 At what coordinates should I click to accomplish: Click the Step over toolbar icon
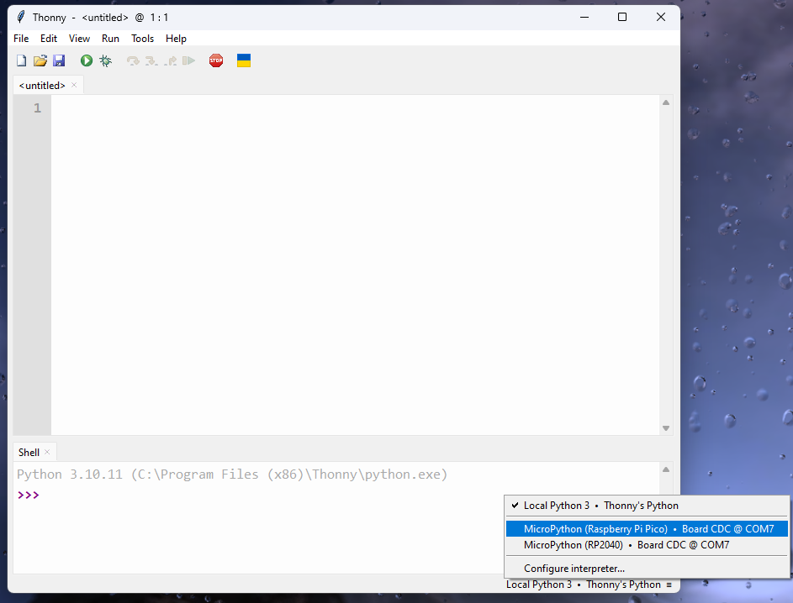tap(132, 60)
